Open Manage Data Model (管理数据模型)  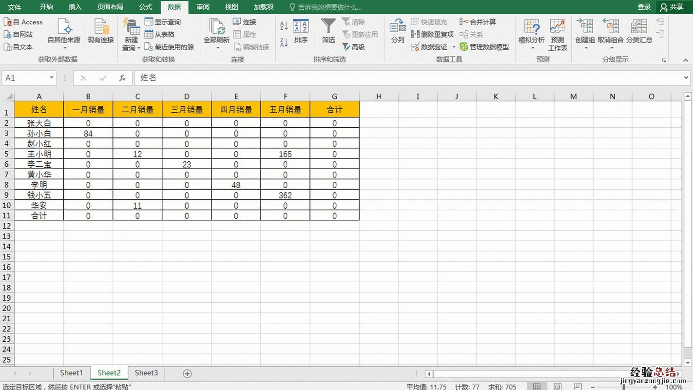(x=484, y=47)
